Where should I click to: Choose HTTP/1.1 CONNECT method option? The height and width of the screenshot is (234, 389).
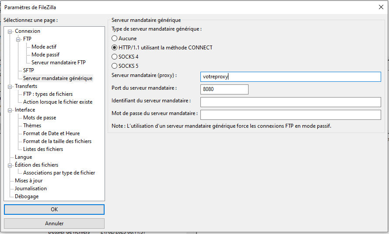pyautogui.click(x=115, y=48)
